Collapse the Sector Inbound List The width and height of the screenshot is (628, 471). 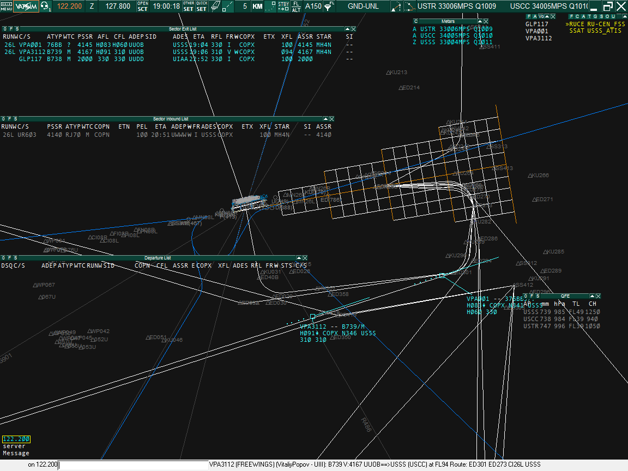[325, 119]
